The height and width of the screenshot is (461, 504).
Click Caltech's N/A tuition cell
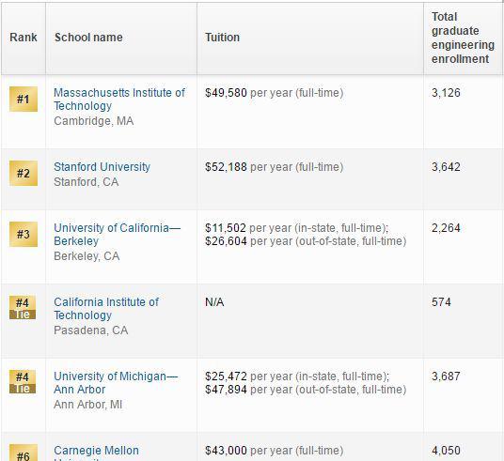(x=214, y=302)
